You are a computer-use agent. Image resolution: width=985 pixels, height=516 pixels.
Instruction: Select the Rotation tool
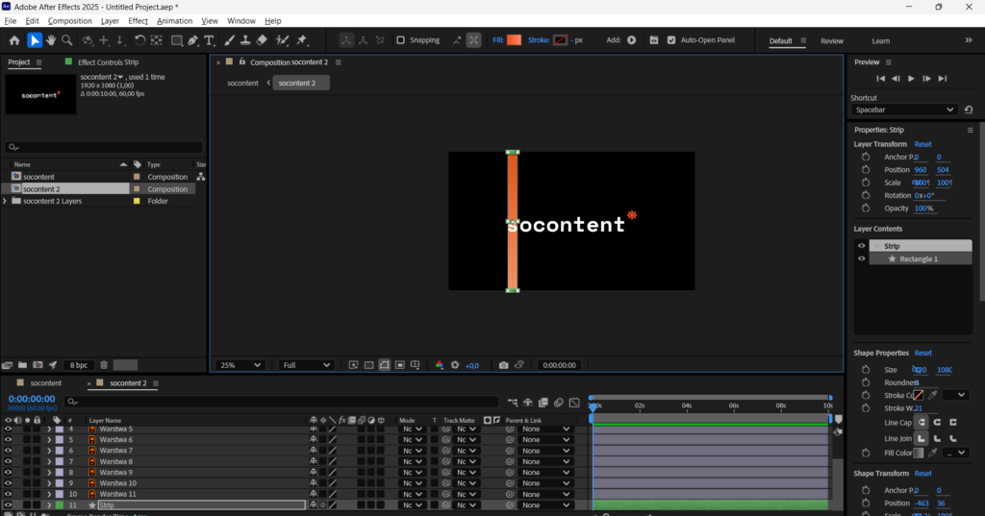[139, 40]
